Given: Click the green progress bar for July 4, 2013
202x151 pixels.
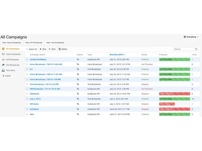Looking at the screenshot, I should [x=175, y=99].
